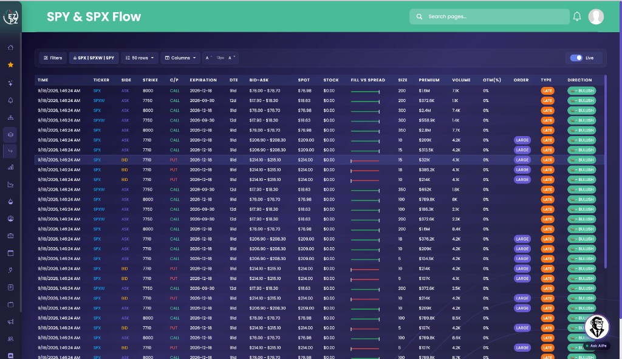
Task: Click the table vertical scrollbar
Action: (606, 171)
